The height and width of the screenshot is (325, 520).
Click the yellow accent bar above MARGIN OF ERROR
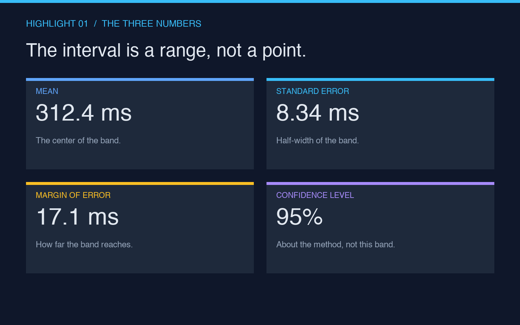coord(140,183)
